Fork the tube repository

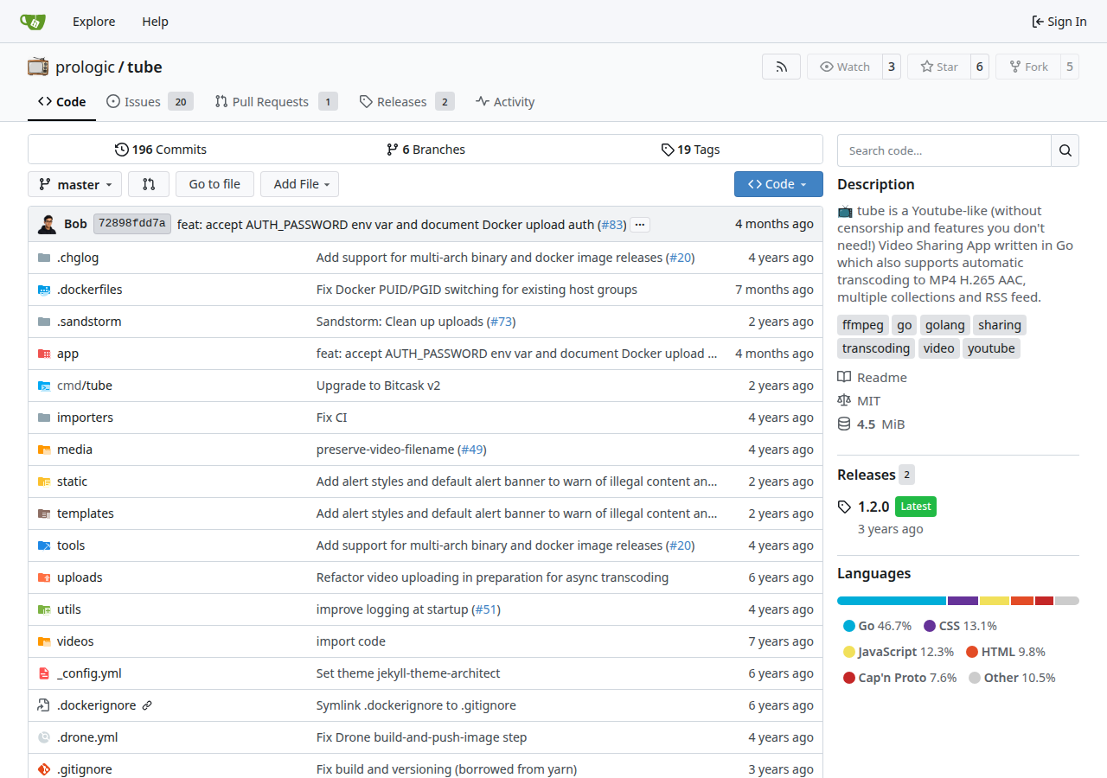(x=1028, y=67)
